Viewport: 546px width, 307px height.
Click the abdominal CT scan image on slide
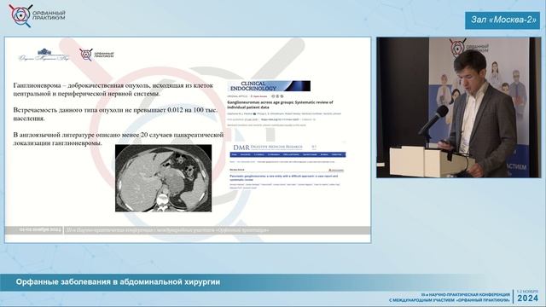(163, 178)
